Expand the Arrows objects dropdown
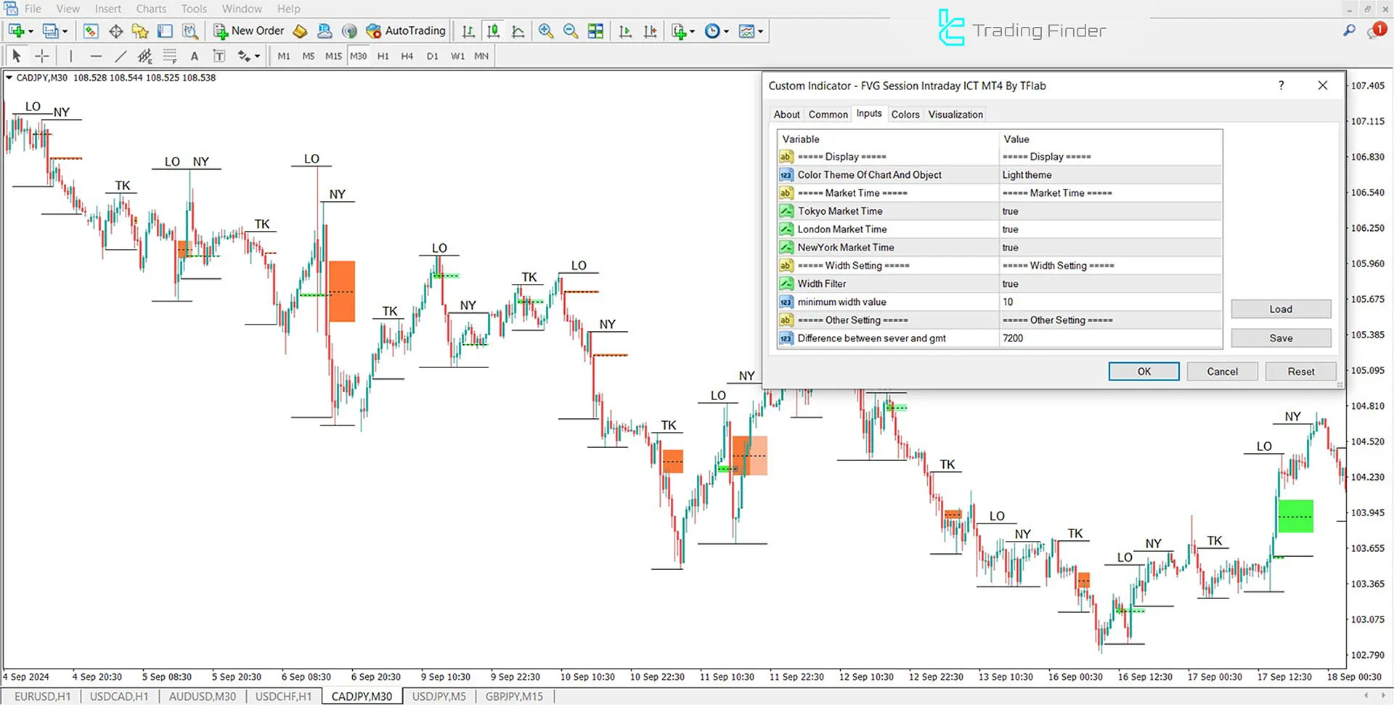This screenshot has width=1394, height=705. (x=257, y=56)
